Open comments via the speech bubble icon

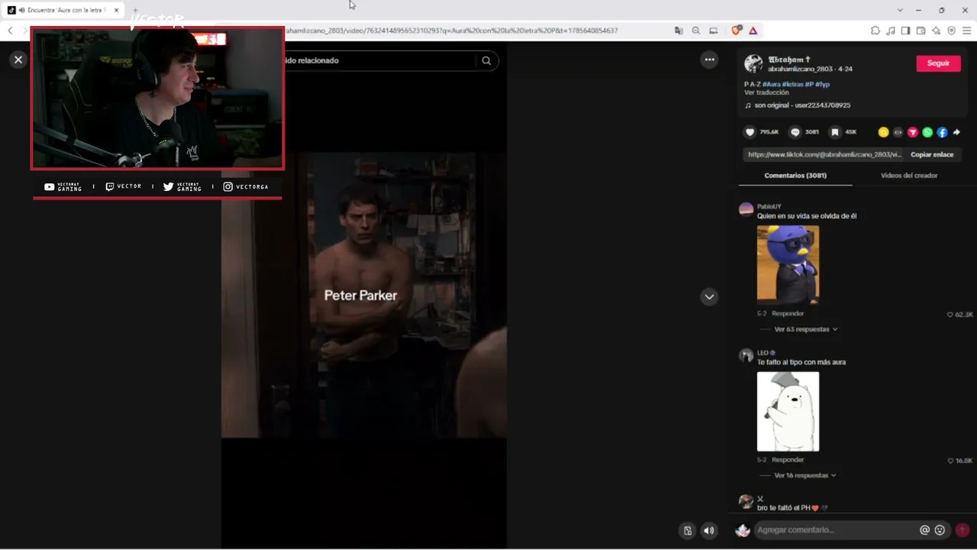point(795,132)
